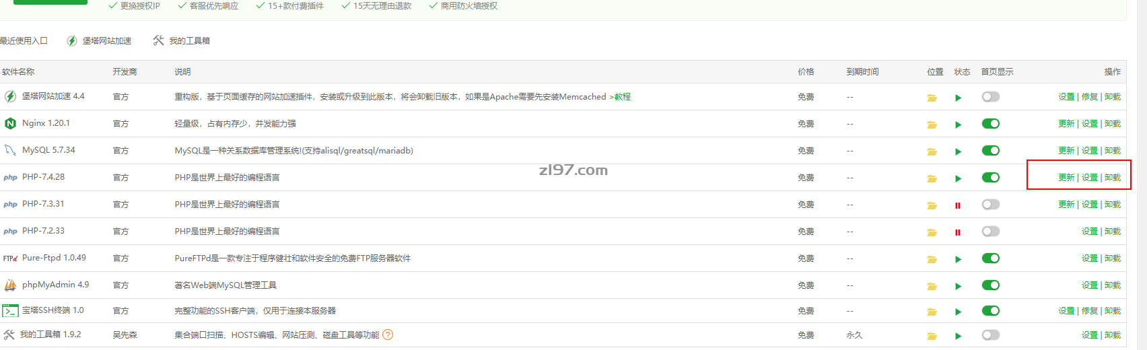This screenshot has height=350, width=1147.
Task: Click stopped status icon for PHP-7.2.33
Action: [x=958, y=232]
